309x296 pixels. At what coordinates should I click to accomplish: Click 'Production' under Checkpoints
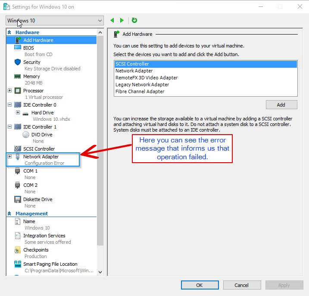(36, 256)
